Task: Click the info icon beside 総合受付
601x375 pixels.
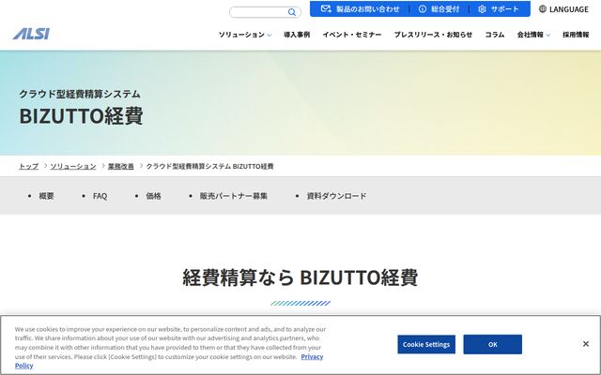Action: (422, 8)
